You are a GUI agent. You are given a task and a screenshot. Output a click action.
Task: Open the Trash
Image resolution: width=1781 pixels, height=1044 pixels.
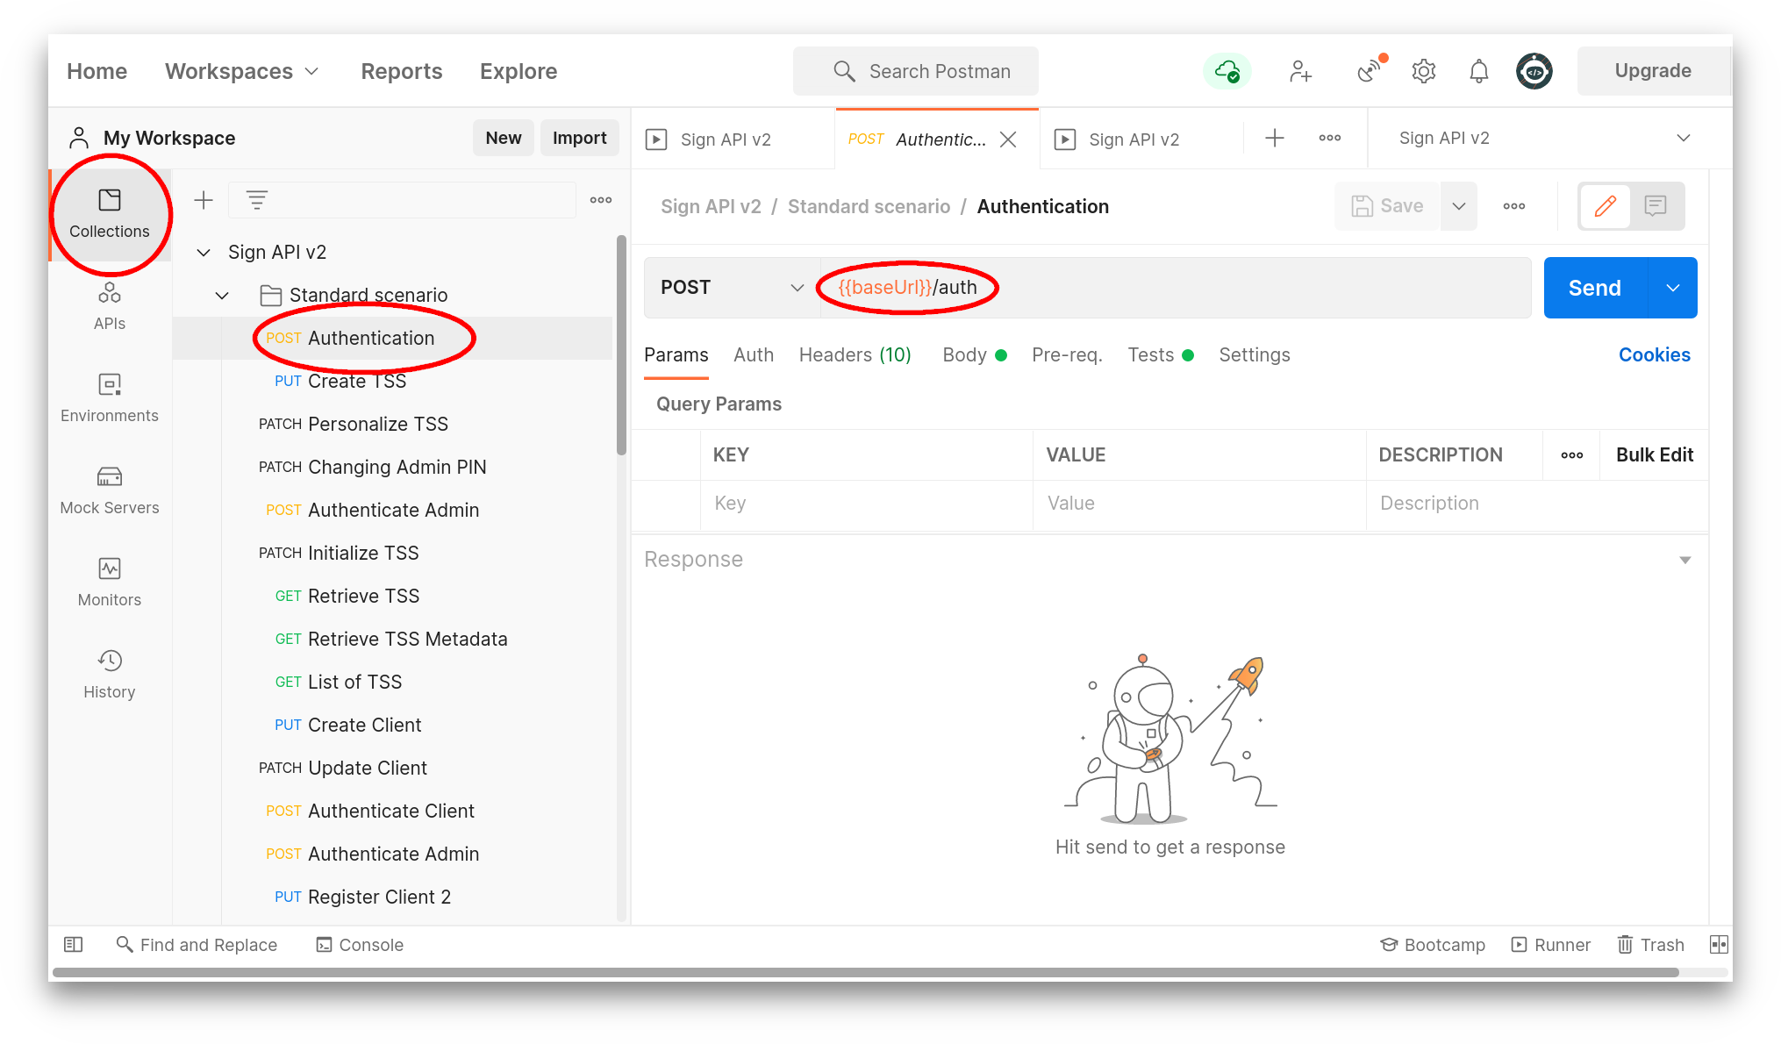click(x=1650, y=945)
